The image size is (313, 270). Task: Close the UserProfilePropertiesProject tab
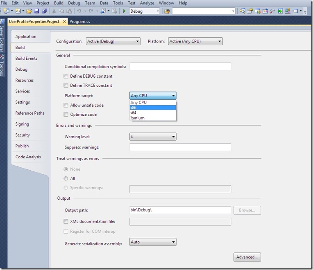64,22
